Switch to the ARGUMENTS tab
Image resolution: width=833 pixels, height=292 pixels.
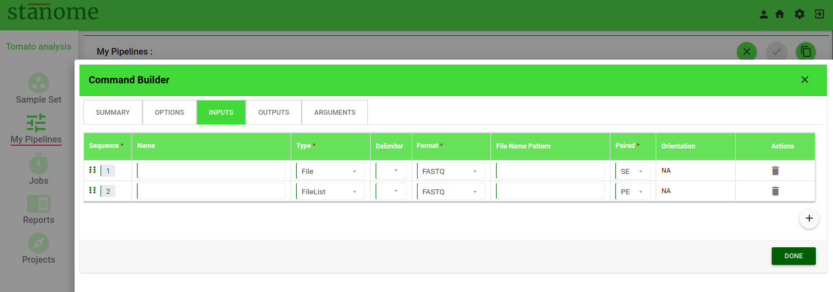(x=335, y=112)
